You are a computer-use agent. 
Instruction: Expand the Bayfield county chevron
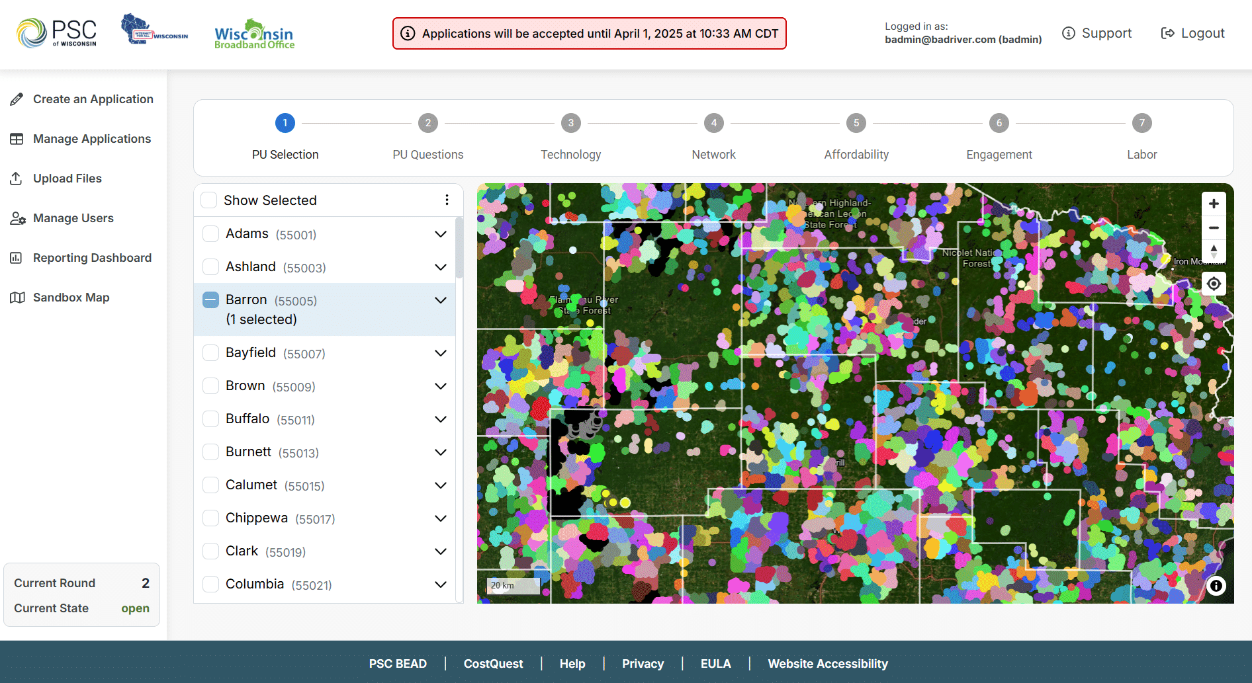pyautogui.click(x=440, y=353)
